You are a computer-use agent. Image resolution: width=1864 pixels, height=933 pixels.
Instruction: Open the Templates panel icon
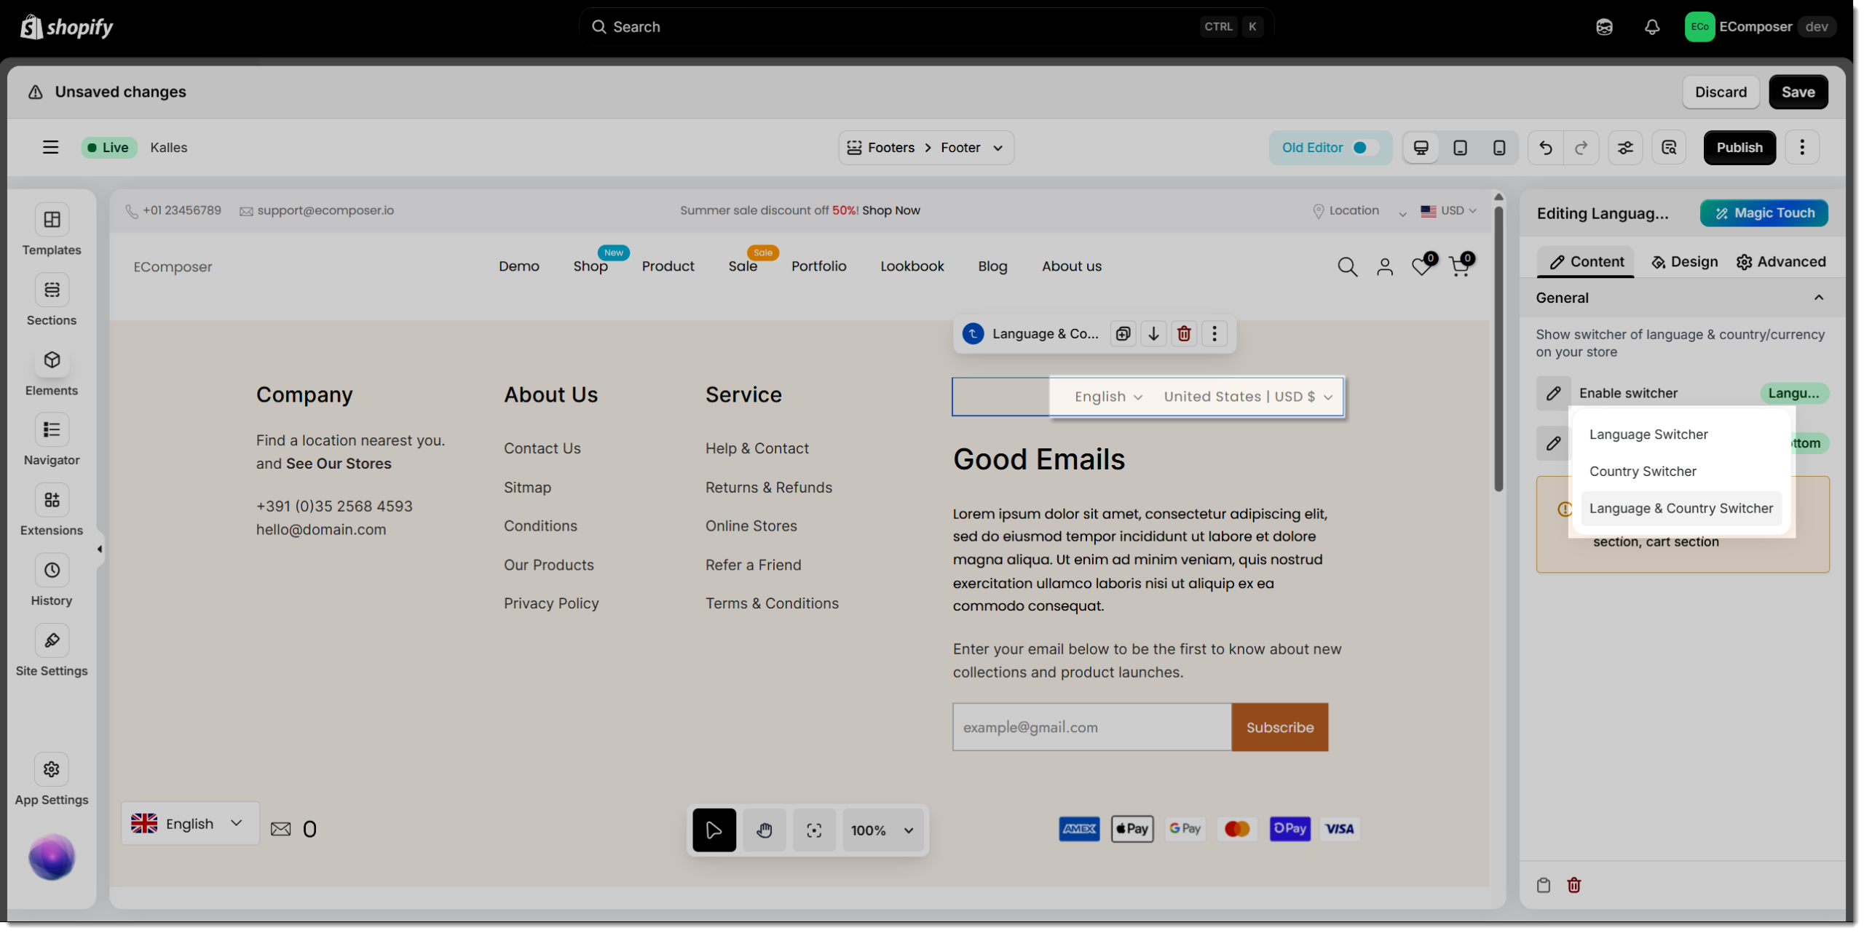pyautogui.click(x=52, y=220)
